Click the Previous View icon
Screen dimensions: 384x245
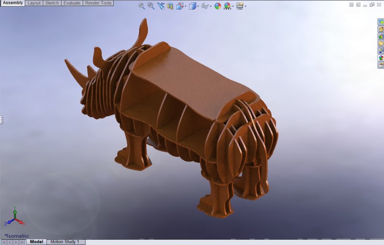pyautogui.click(x=161, y=6)
